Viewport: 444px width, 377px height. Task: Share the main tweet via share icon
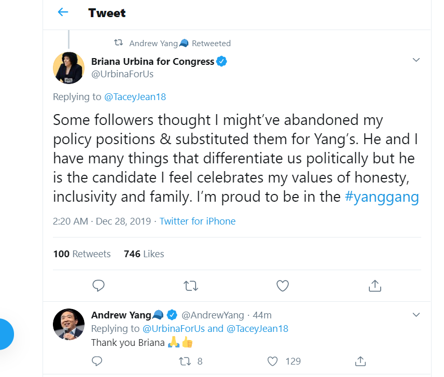[x=374, y=285]
